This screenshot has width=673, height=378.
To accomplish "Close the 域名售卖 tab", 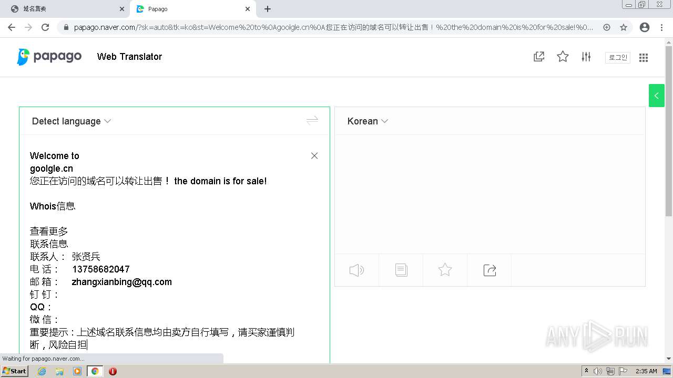I will (x=121, y=9).
